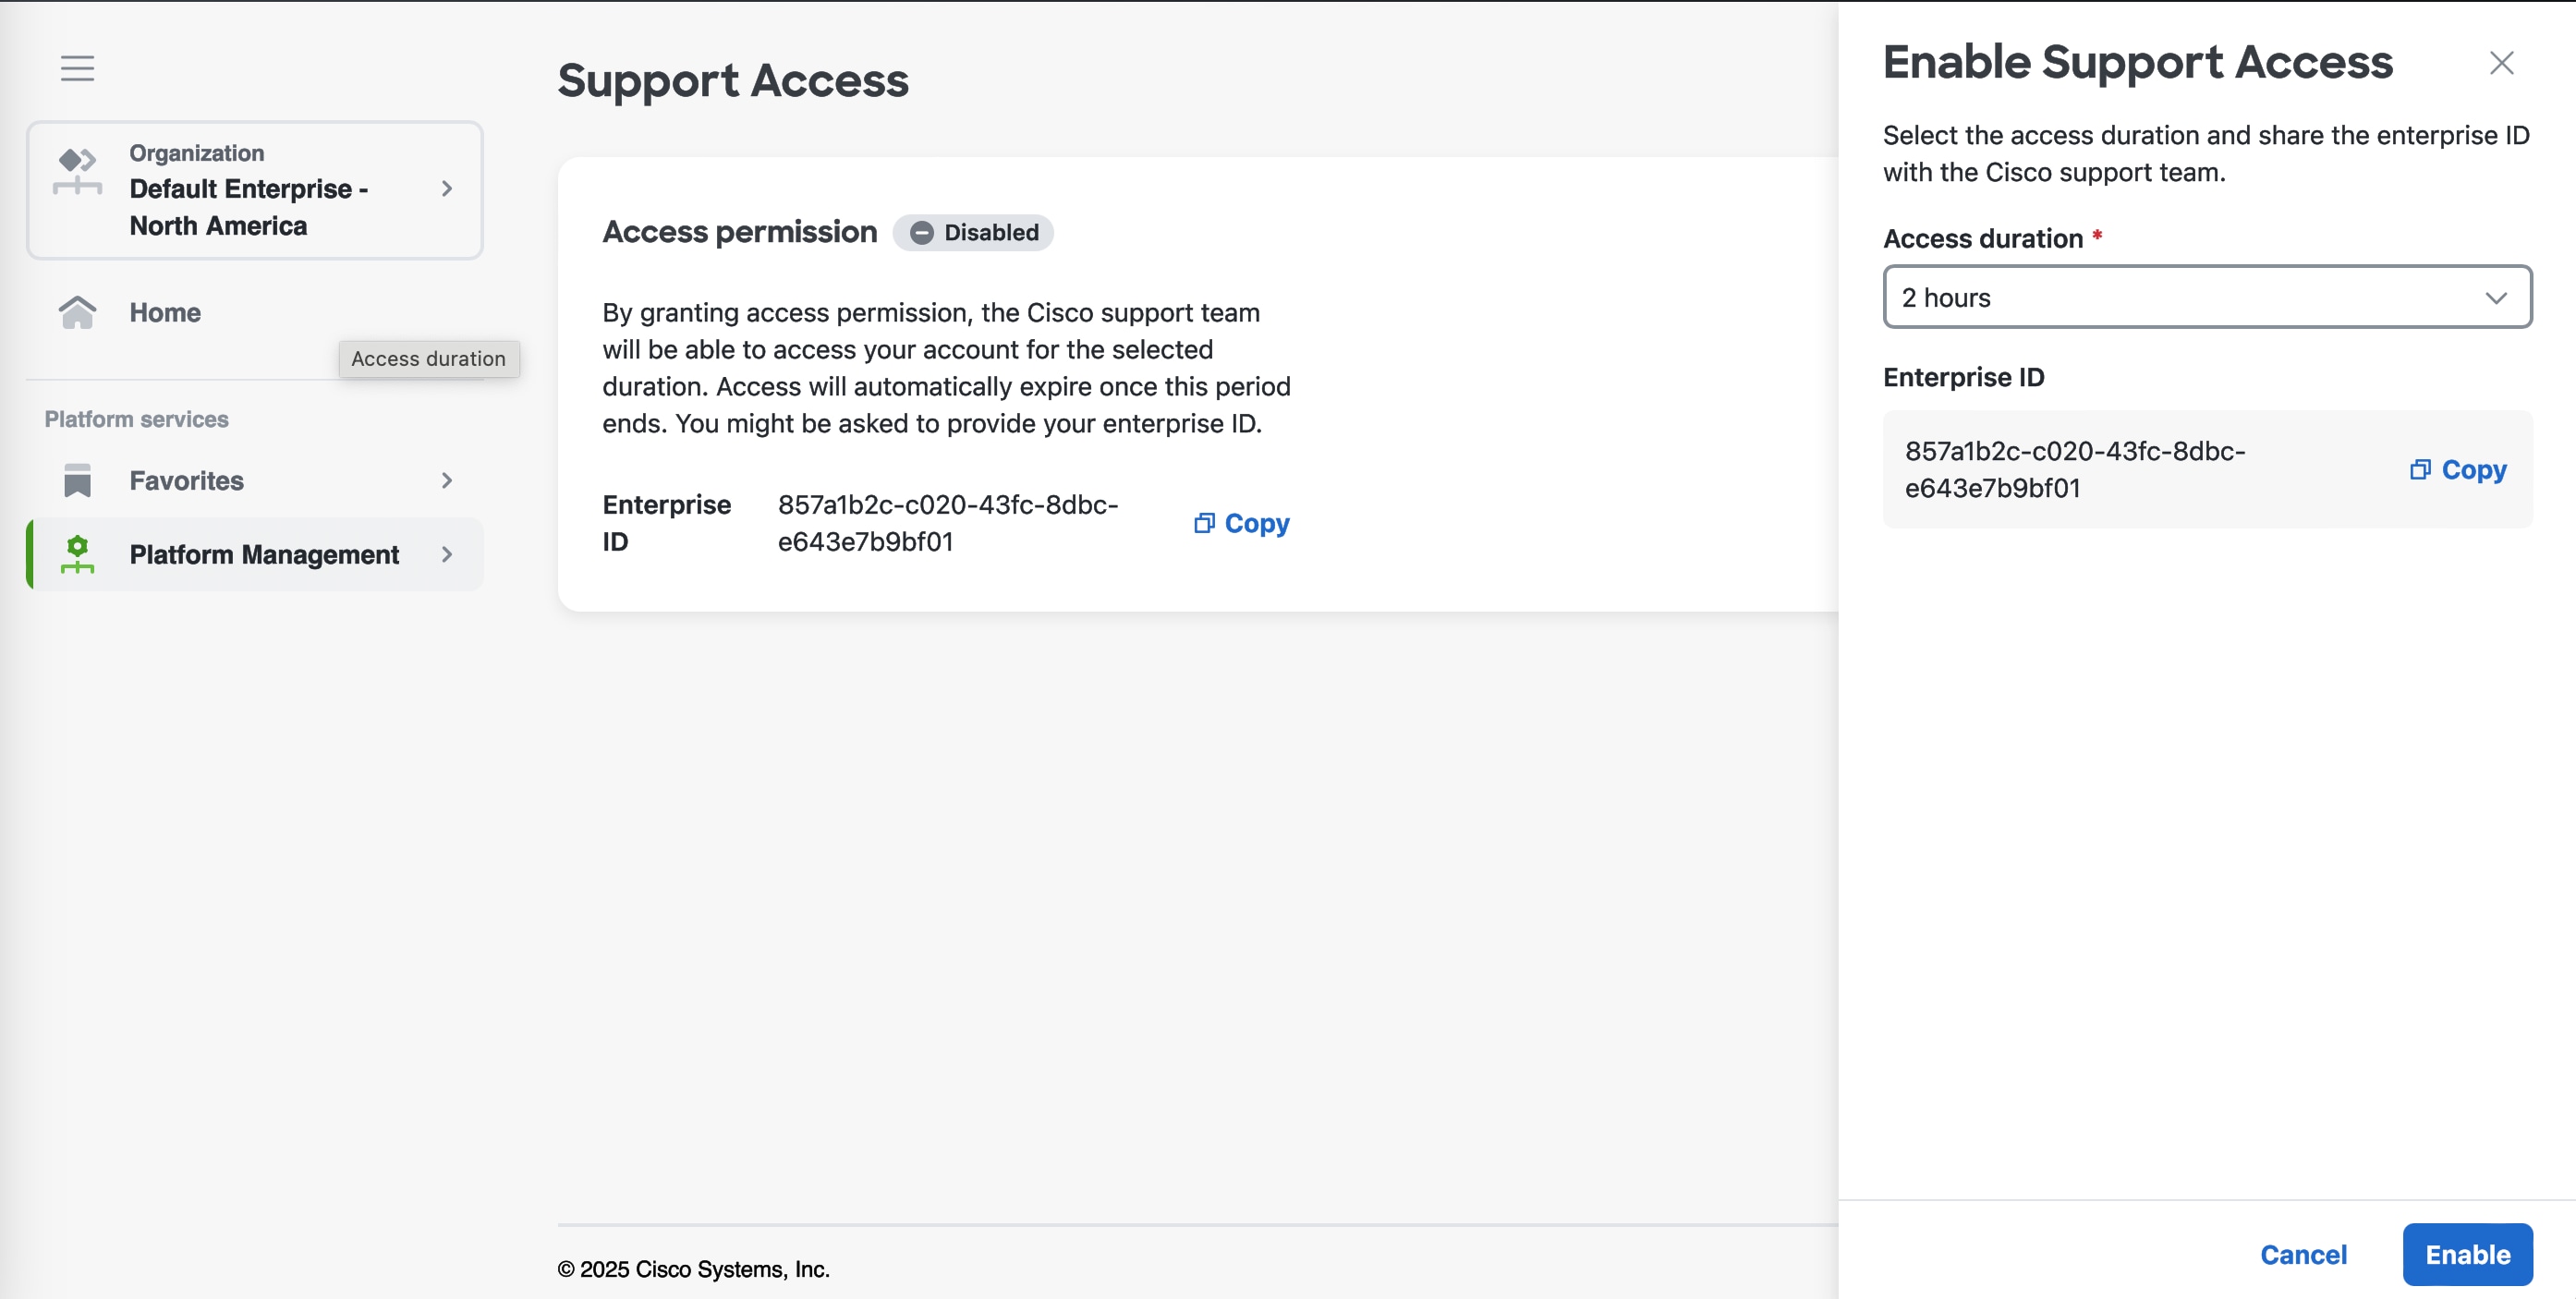Expand the Favorites submenu chevron

tap(447, 480)
